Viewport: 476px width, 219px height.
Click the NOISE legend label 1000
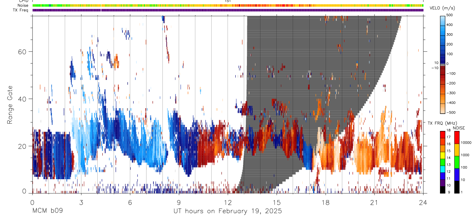[466, 155]
